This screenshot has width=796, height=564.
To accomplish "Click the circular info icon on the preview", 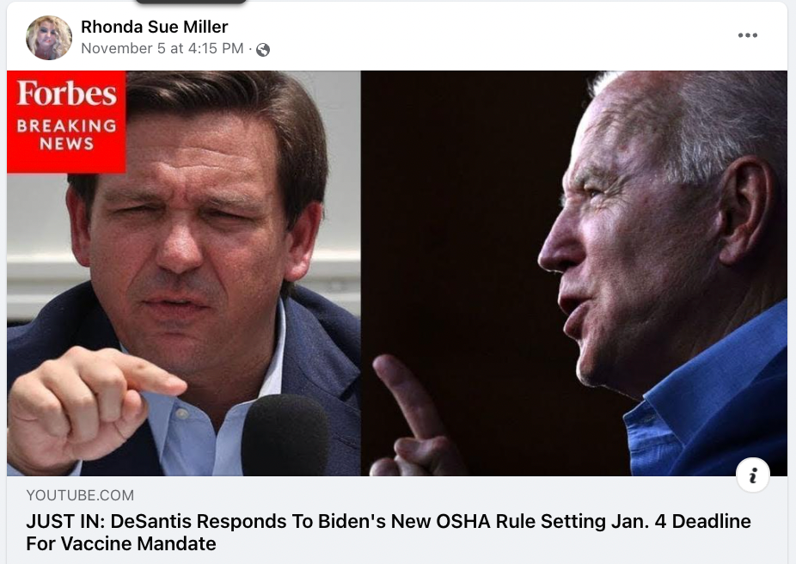I will (x=753, y=475).
